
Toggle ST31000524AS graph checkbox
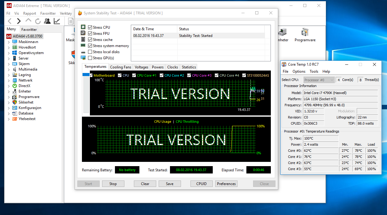click(x=244, y=75)
